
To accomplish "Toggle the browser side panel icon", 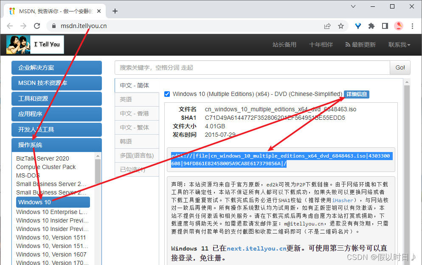I will click(385, 26).
